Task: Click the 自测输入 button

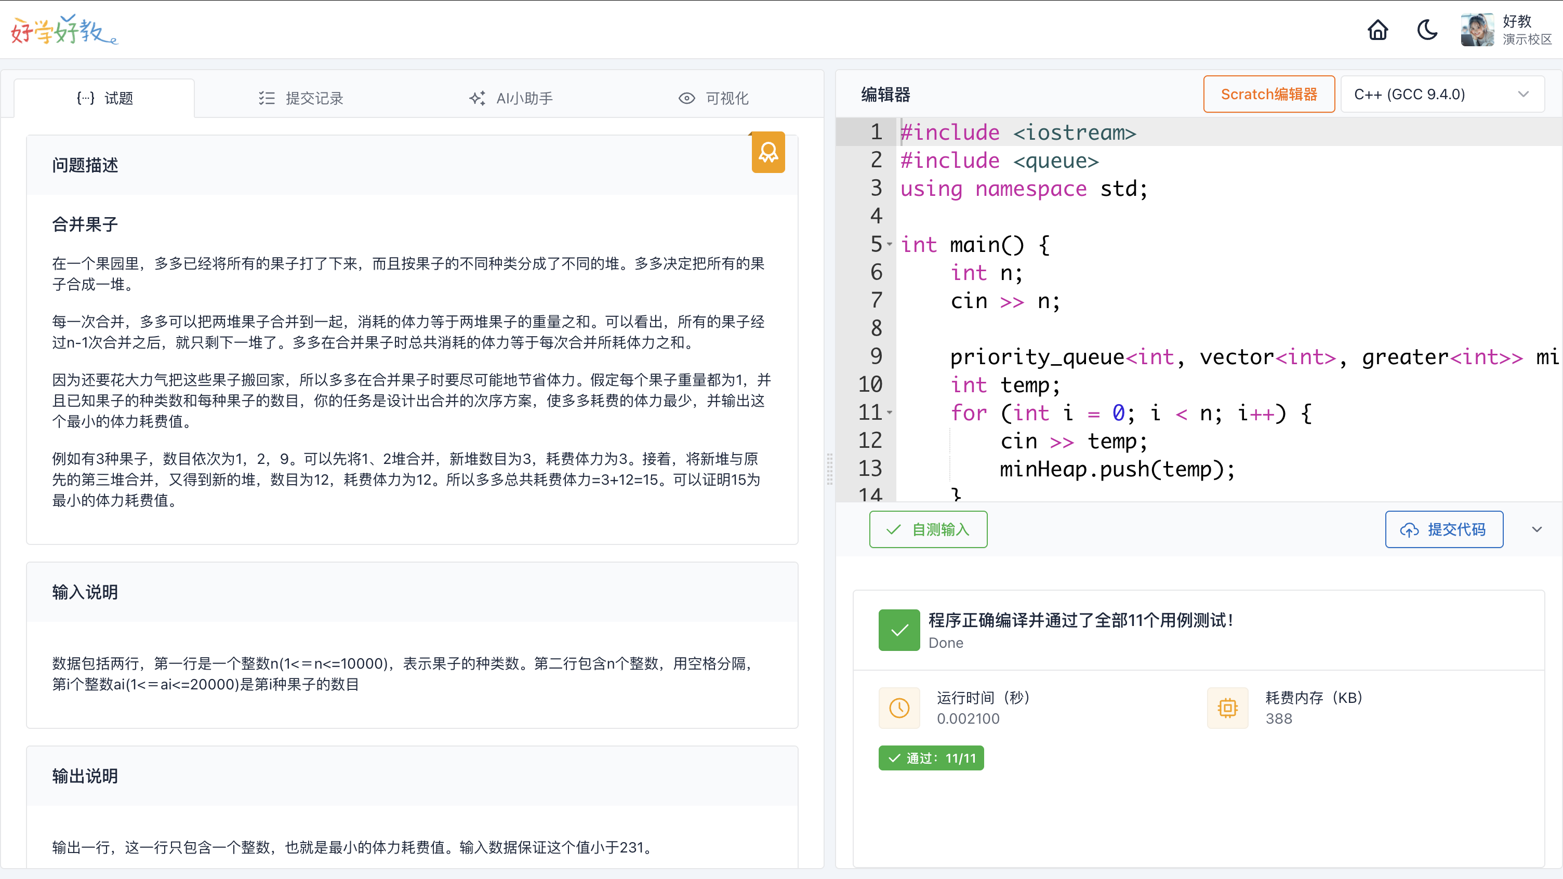Action: 928,529
